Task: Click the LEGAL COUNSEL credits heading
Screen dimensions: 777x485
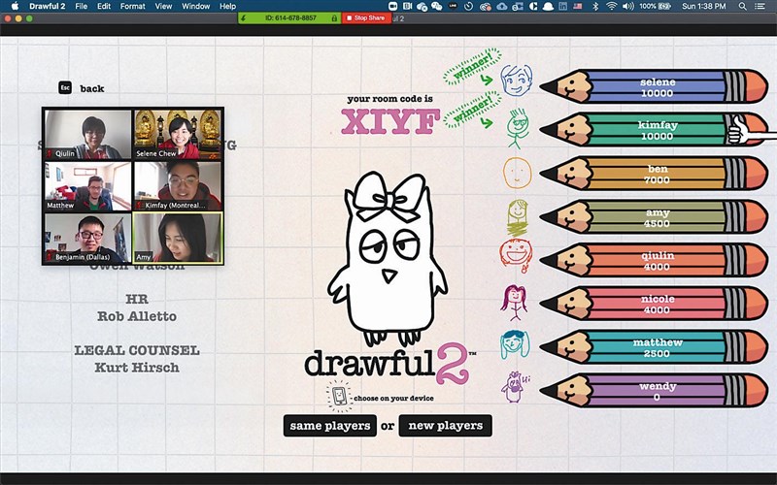Action: click(137, 350)
